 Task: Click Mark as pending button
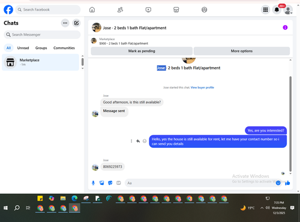(x=142, y=51)
